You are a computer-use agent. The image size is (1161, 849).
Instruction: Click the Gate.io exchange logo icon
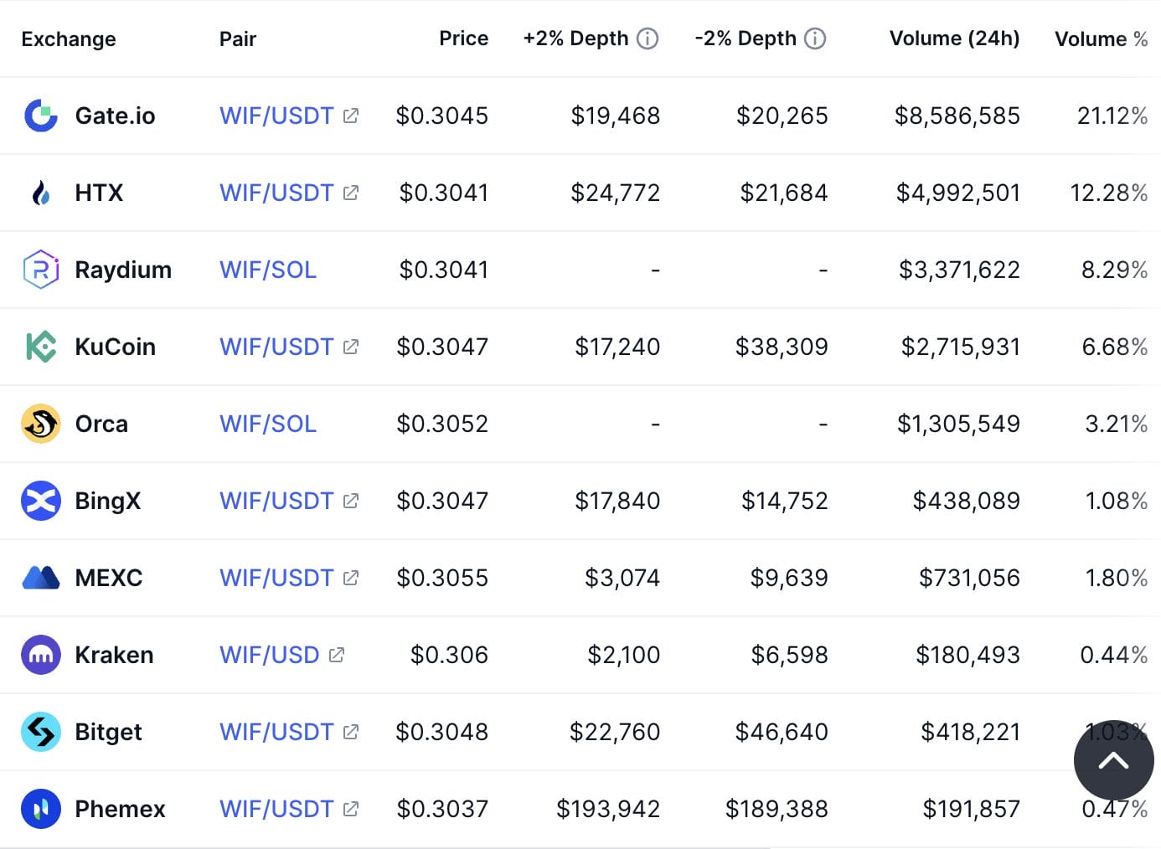pyautogui.click(x=40, y=116)
